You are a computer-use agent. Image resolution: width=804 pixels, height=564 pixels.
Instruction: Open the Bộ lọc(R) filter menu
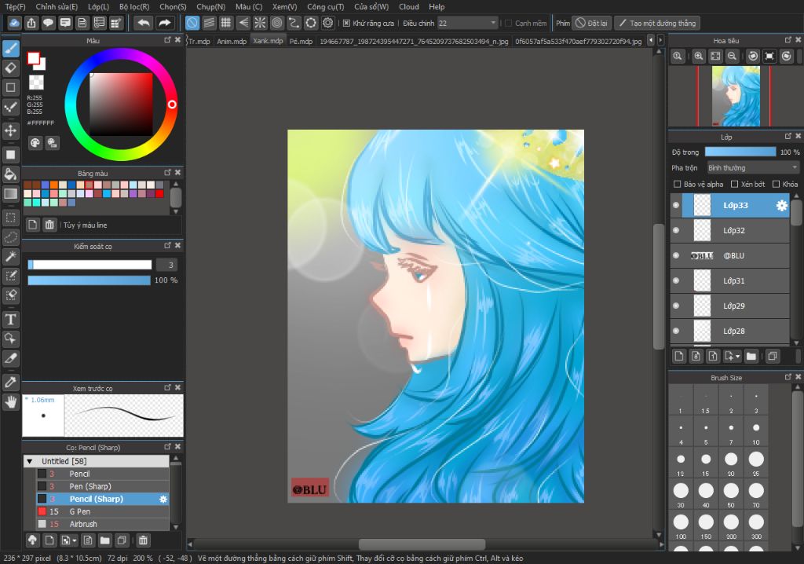click(x=134, y=6)
